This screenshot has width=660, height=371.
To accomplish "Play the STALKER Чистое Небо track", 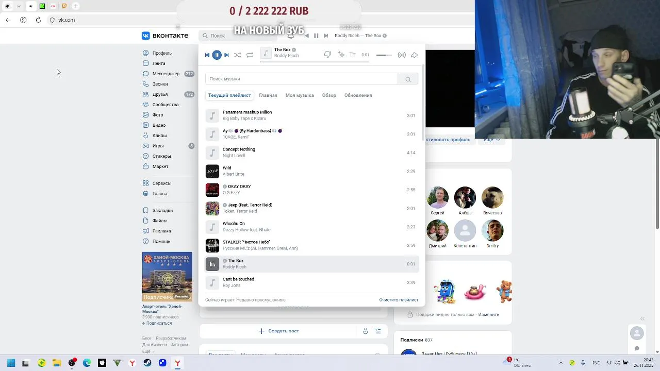I will point(312,245).
